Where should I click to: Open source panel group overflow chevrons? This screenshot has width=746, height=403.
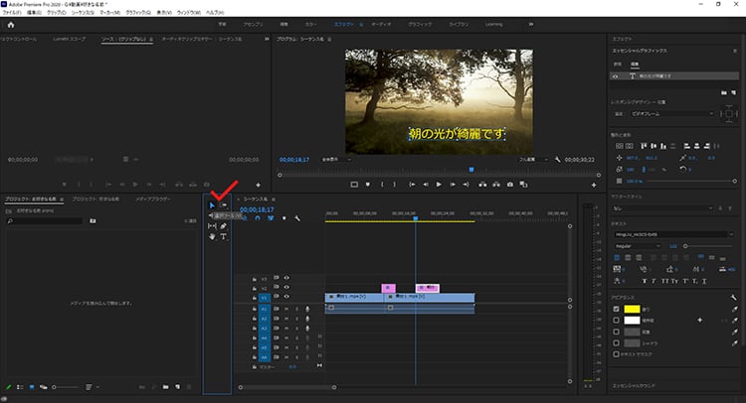267,39
